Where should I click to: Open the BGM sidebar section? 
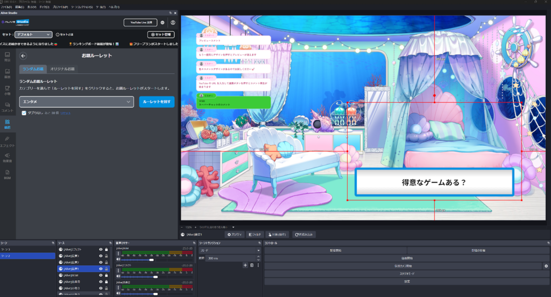[x=8, y=174]
